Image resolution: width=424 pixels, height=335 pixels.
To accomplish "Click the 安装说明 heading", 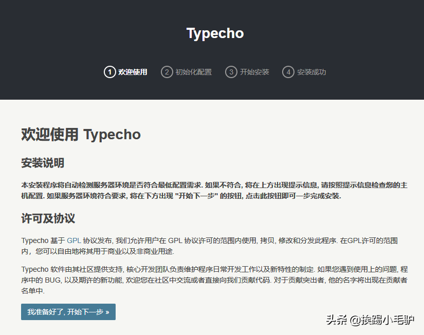I will [43, 163].
